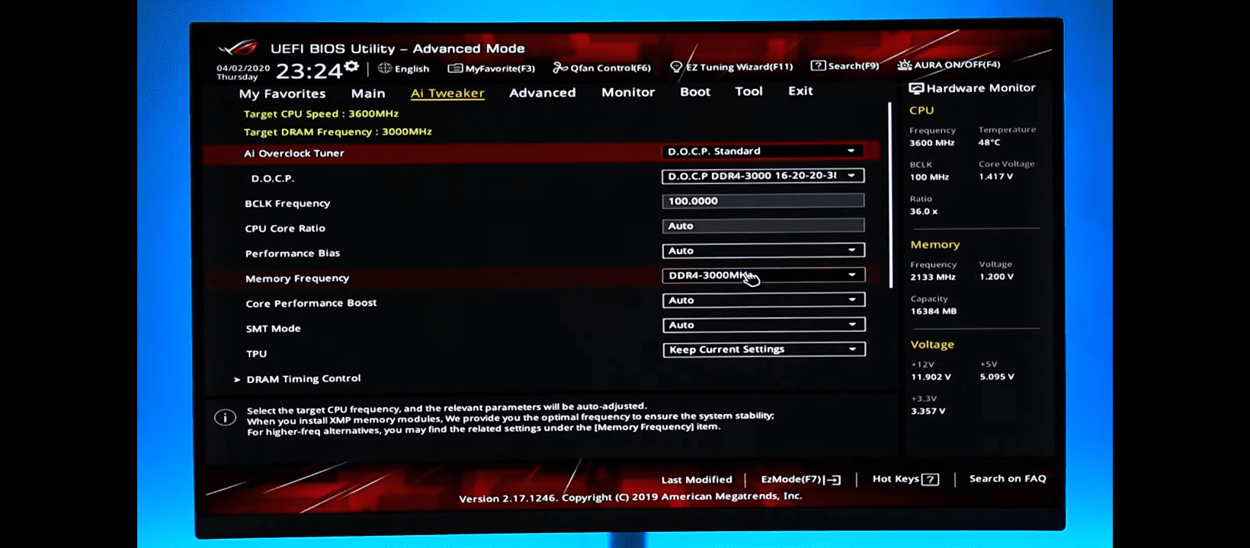Image resolution: width=1250 pixels, height=548 pixels.
Task: Click Target DRAM Frequency : 3000MHz text
Action: click(338, 132)
